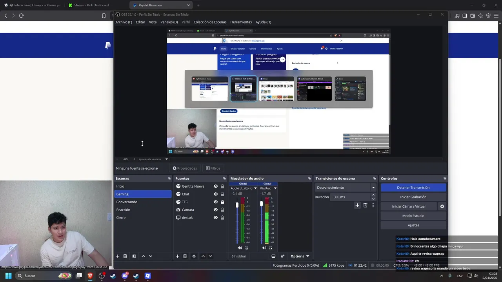Expand the audio mixer Options dropdown
This screenshot has height=282, width=502.
[300, 256]
